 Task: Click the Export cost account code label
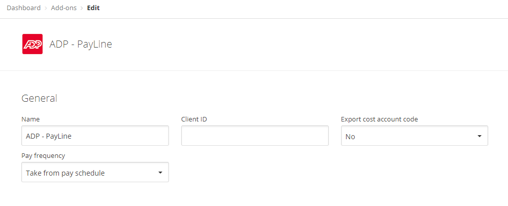(380, 119)
